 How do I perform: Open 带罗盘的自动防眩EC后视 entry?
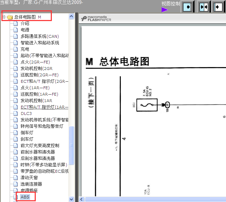(x=44, y=171)
